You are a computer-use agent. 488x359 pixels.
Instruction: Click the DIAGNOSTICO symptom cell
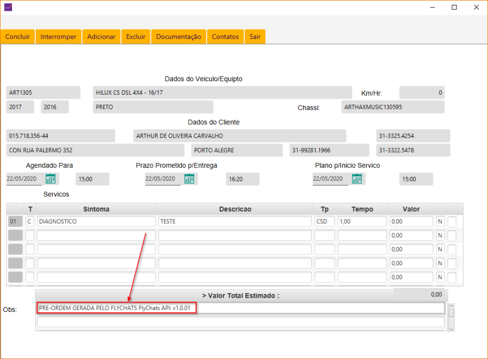tap(96, 221)
